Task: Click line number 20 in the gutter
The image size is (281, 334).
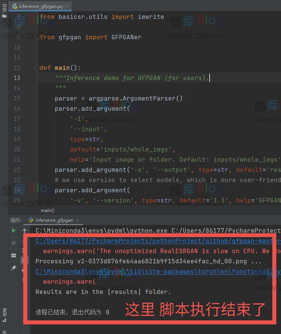Action: coord(17,149)
